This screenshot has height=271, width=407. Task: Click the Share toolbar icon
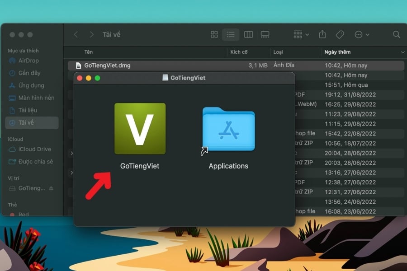[322, 35]
